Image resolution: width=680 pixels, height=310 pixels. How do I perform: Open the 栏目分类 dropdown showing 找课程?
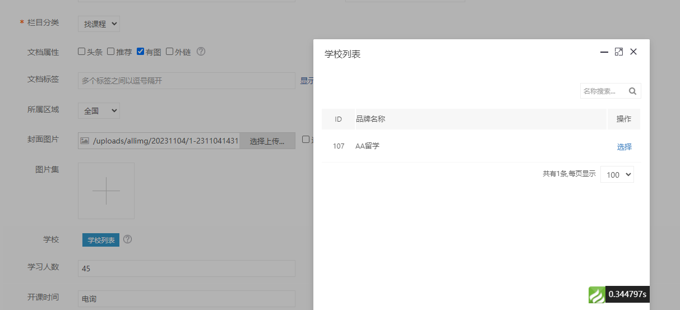pos(99,24)
